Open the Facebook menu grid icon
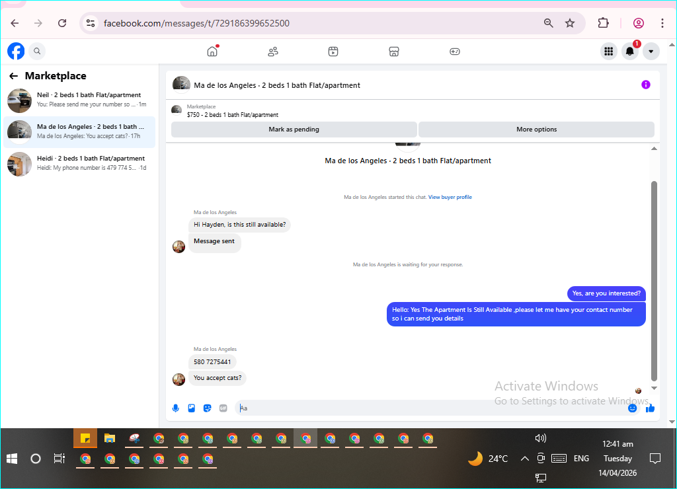 coord(608,52)
